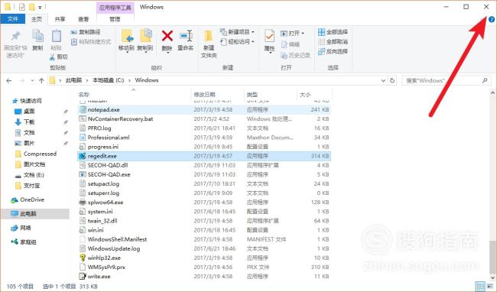
Task: Sort by the Date modified column header
Action: tap(204, 94)
